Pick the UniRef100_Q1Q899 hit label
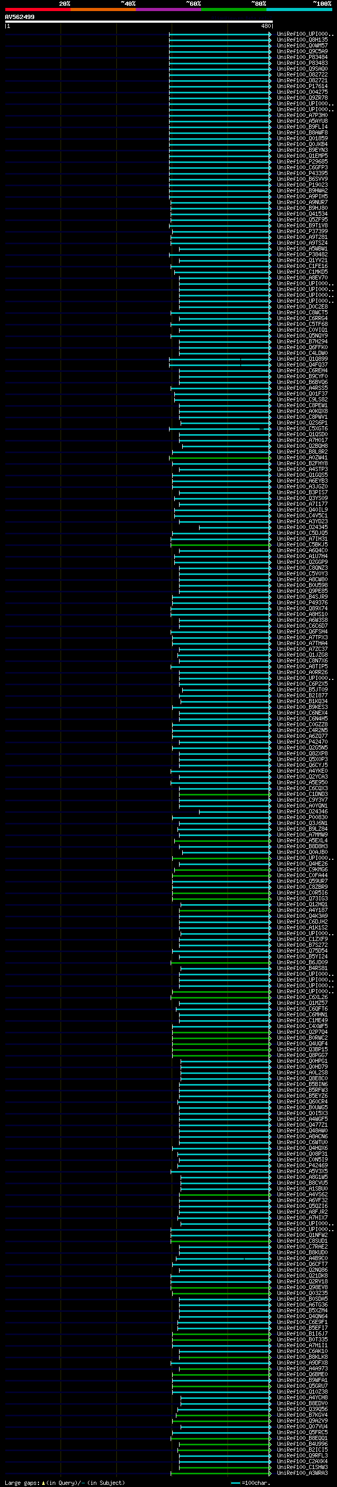This screenshot has height=1487, width=337. (302, 359)
